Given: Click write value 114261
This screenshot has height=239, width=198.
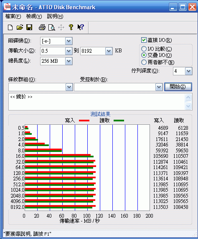Looking at the screenshot, I should 160,167.
